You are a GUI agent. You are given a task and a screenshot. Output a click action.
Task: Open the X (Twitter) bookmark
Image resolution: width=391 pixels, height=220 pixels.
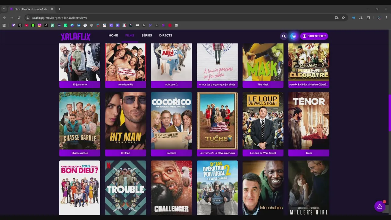20,25
